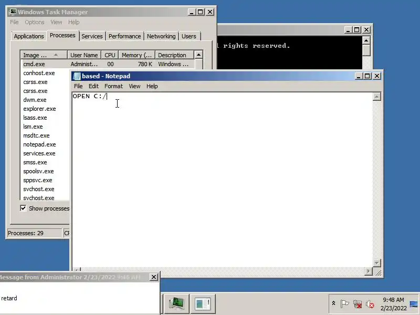Click the process list scroll up arrow
Viewport: 420px width, 315px height.
(x=198, y=55)
